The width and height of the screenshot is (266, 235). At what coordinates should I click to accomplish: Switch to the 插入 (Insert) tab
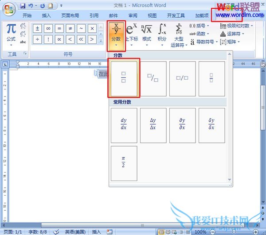pyautogui.click(x=46, y=15)
